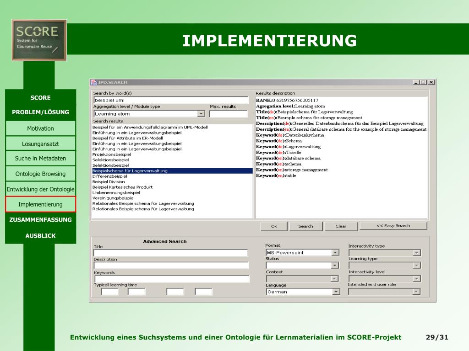Click the Search button

(x=305, y=226)
